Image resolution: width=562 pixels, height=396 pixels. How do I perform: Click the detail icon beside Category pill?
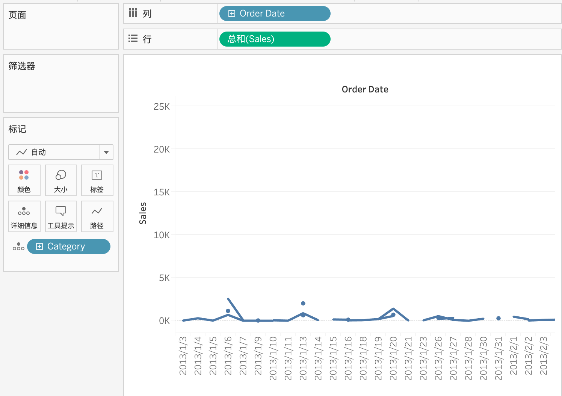pyautogui.click(x=18, y=246)
